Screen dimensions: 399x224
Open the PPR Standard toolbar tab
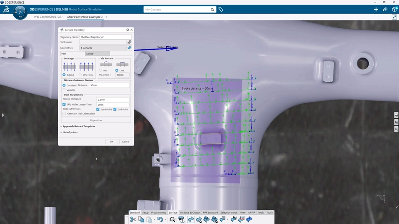[x=210, y=212]
